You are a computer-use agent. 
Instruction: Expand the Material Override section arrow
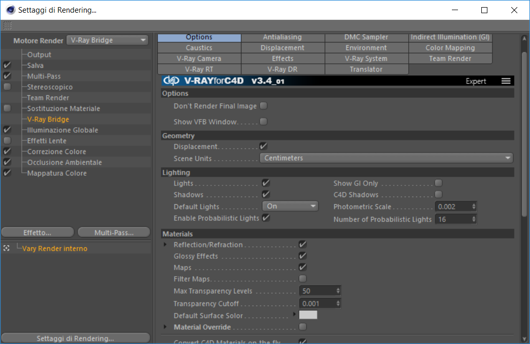[165, 327]
